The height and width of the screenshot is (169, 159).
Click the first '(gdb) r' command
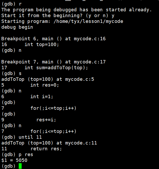(x=12, y=4)
